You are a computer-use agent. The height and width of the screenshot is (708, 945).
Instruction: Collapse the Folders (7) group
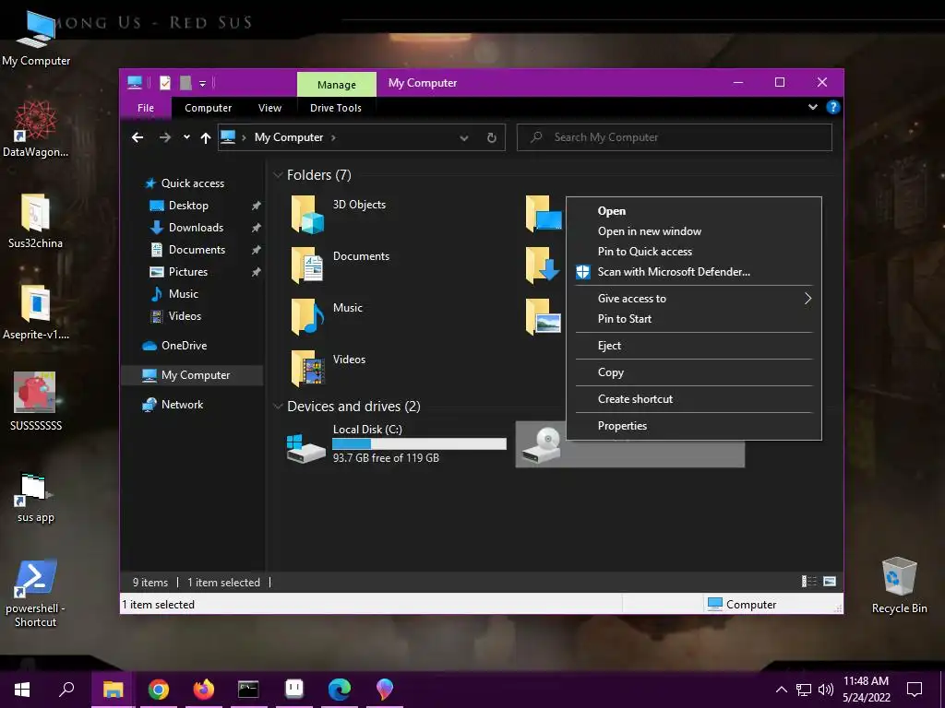pos(278,175)
